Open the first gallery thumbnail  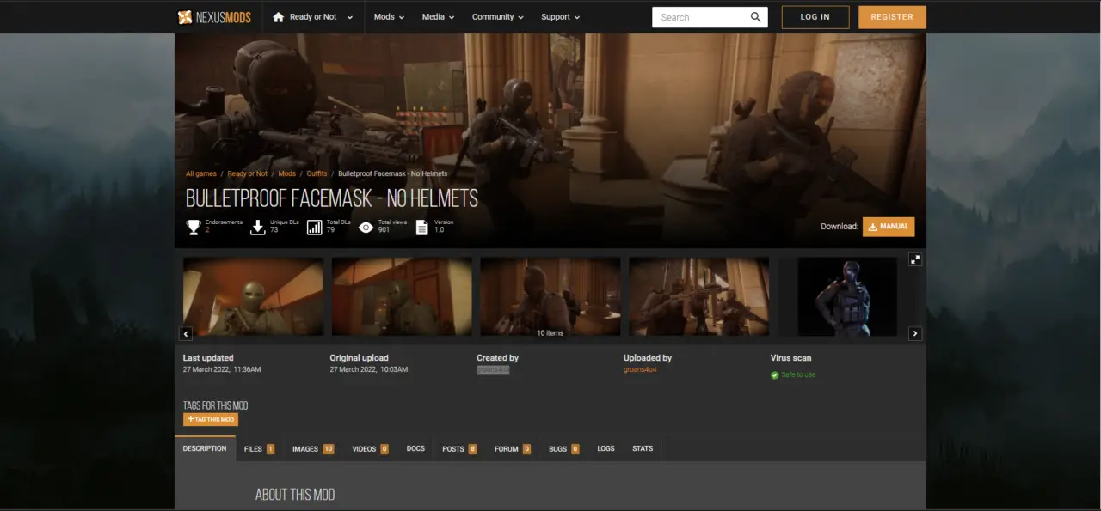tap(253, 296)
